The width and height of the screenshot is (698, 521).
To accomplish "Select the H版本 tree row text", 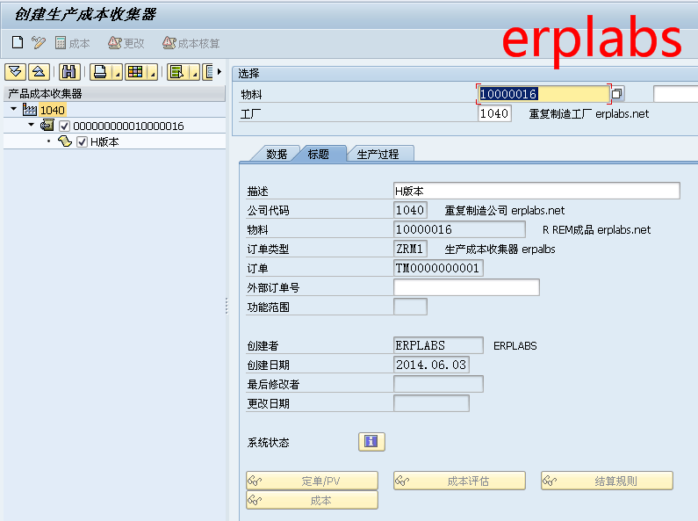I will [x=104, y=142].
